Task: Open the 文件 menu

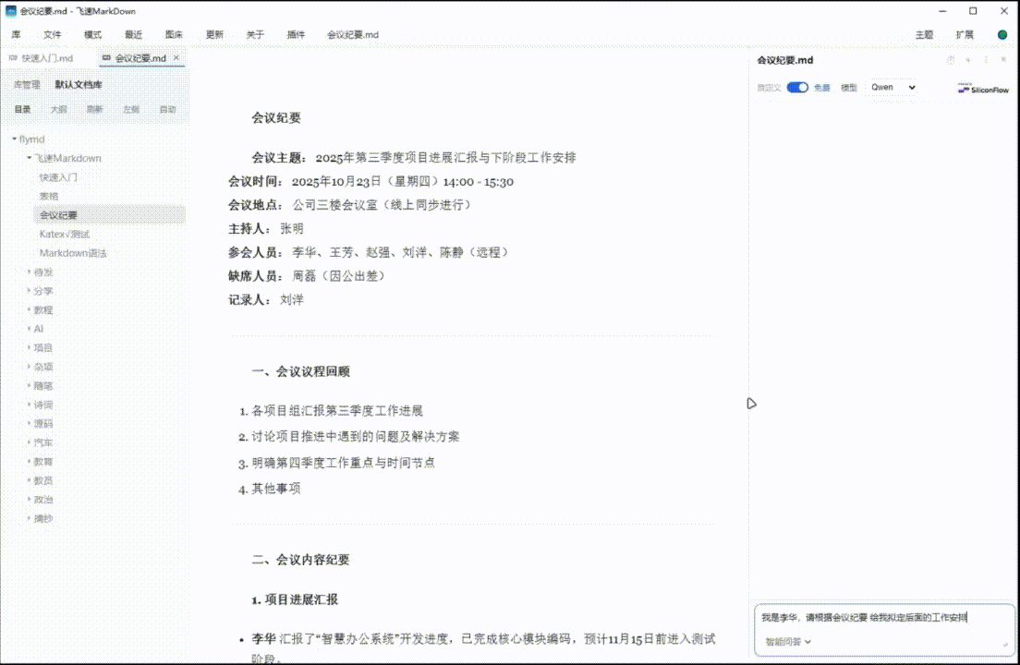Action: [x=53, y=35]
